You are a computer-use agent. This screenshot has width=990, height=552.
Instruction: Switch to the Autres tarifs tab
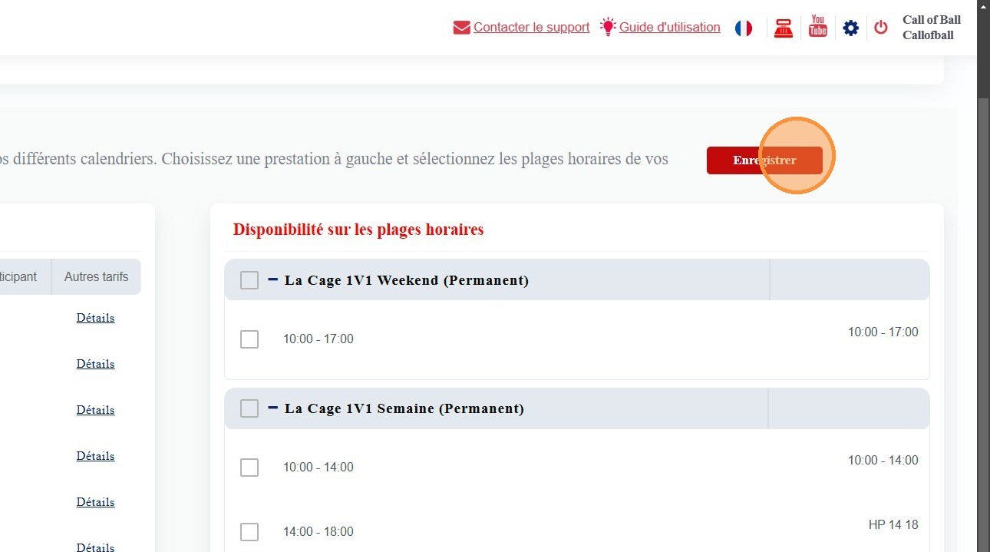click(x=96, y=276)
